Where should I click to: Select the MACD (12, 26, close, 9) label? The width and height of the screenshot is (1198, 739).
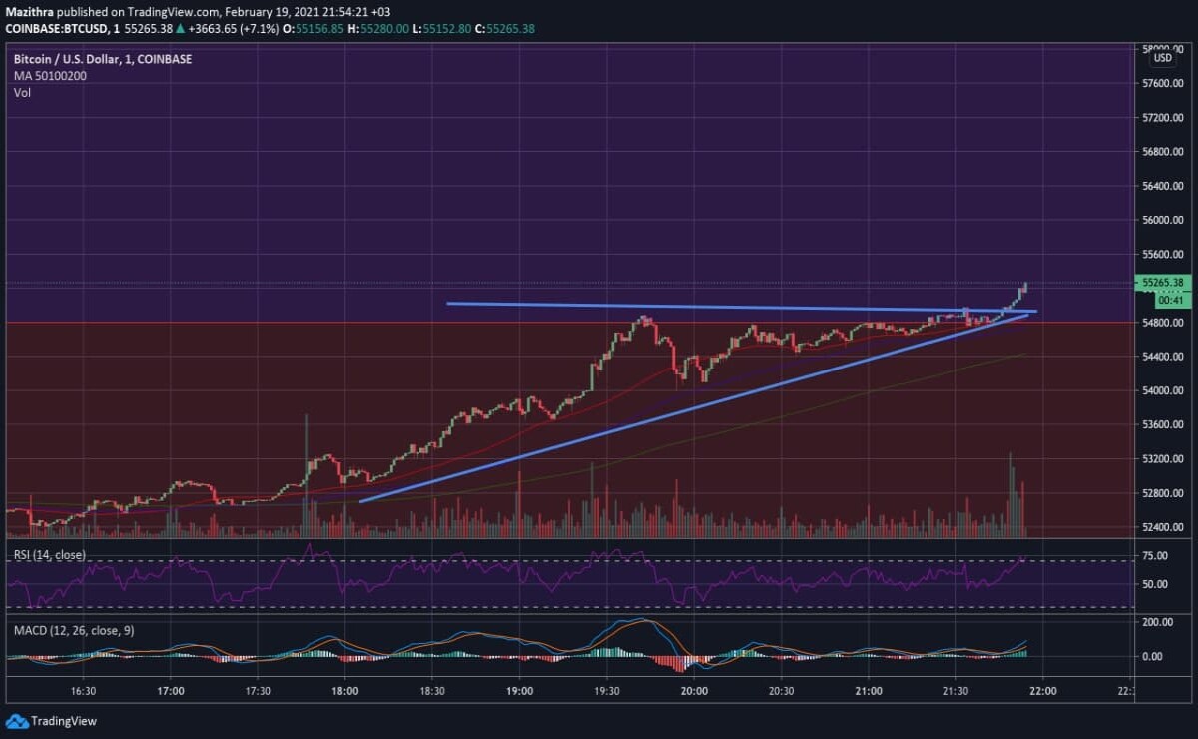tap(74, 632)
